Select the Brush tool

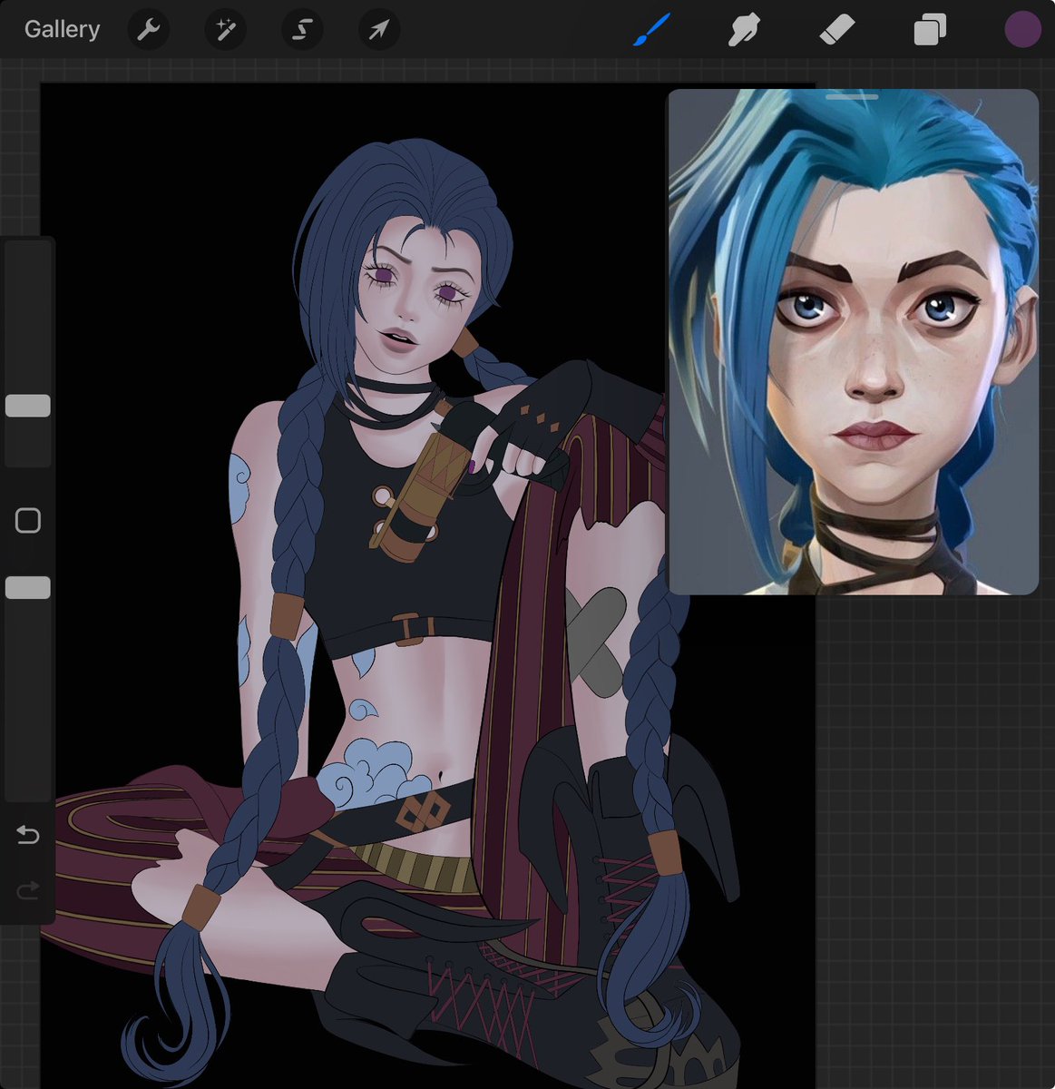(x=650, y=30)
